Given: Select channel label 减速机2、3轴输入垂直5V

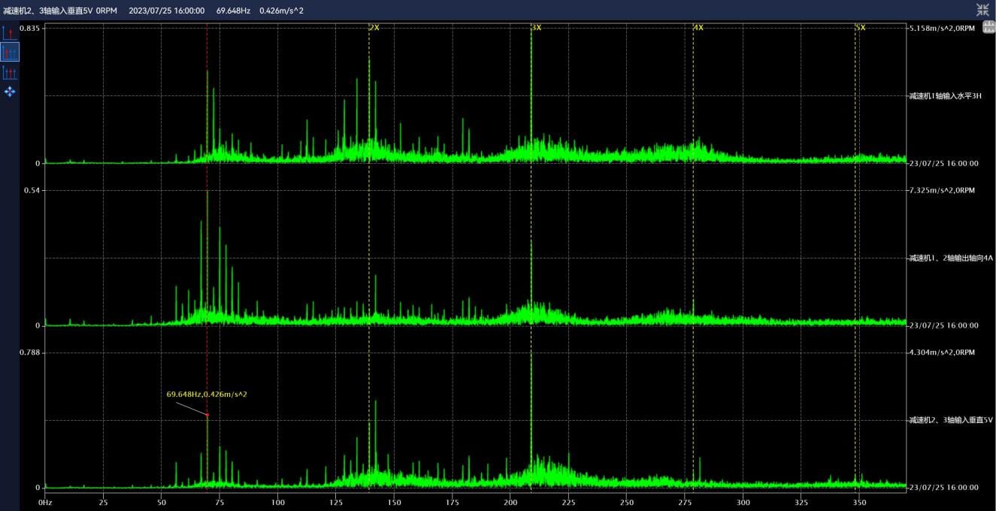Looking at the screenshot, I should tap(950, 420).
